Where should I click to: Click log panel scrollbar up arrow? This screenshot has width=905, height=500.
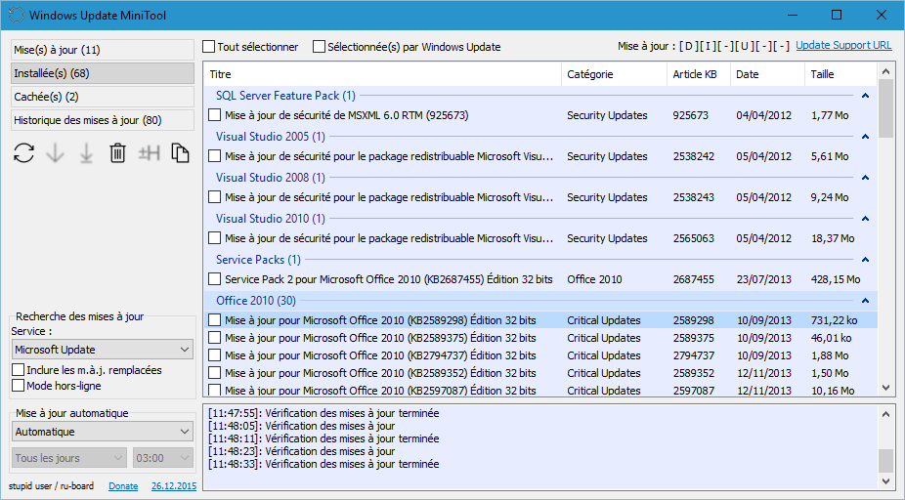[886, 413]
